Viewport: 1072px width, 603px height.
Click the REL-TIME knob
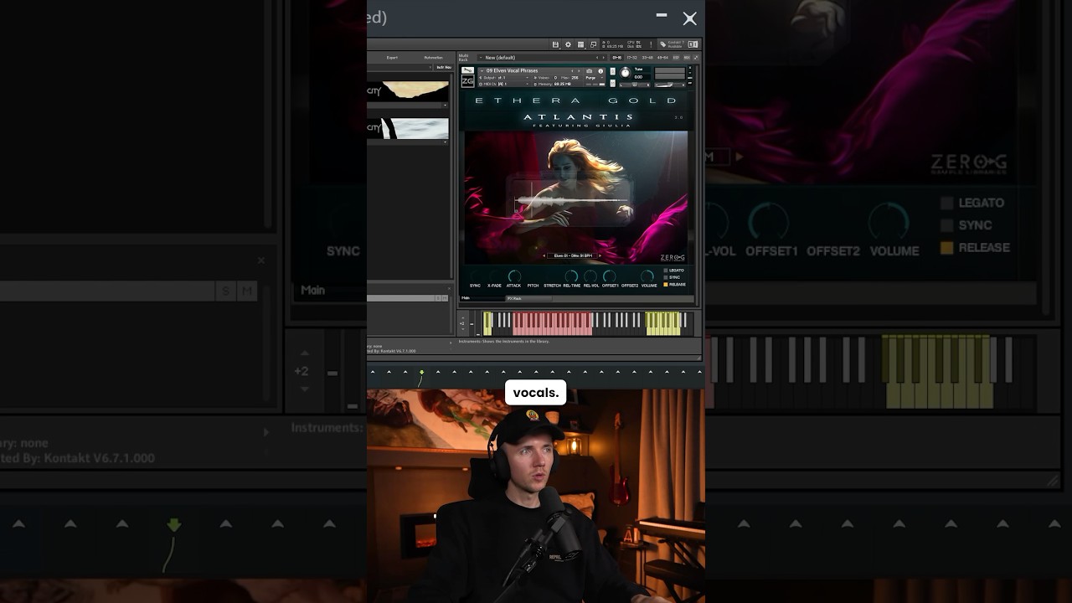[571, 276]
